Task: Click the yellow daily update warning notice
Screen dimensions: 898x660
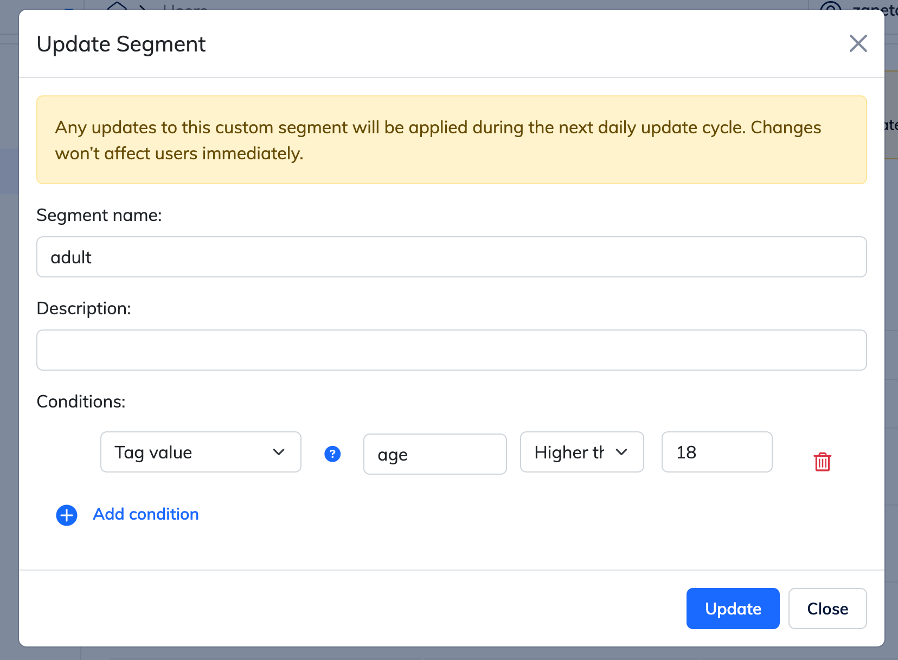Action: coord(451,140)
